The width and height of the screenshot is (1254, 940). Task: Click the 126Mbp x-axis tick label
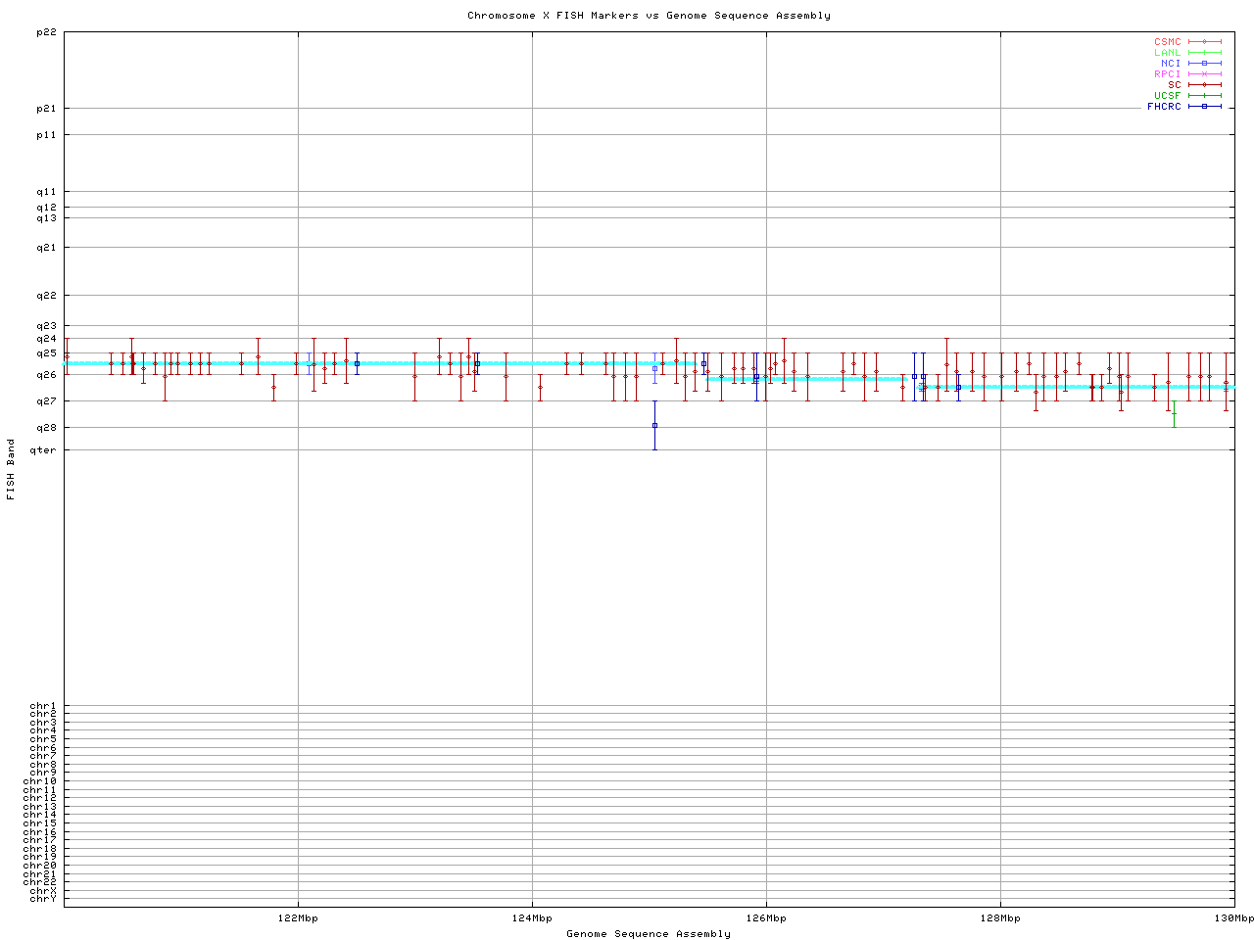pyautogui.click(x=766, y=918)
